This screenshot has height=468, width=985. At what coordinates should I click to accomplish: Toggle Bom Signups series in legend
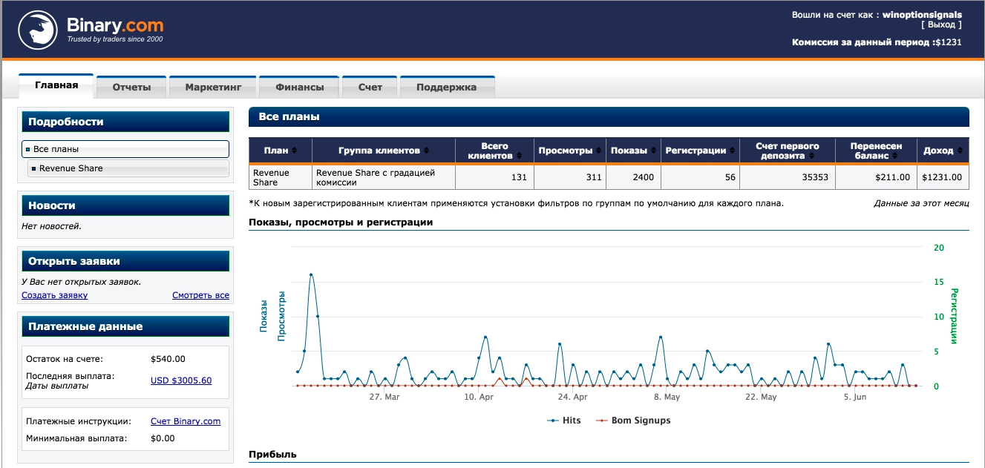pyautogui.click(x=633, y=421)
